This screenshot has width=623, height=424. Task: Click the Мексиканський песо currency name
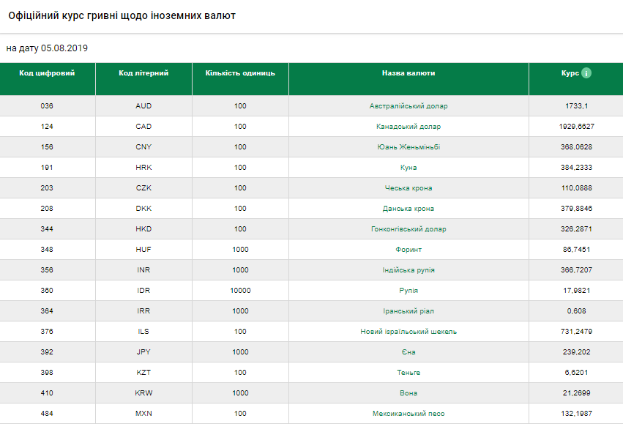point(409,414)
